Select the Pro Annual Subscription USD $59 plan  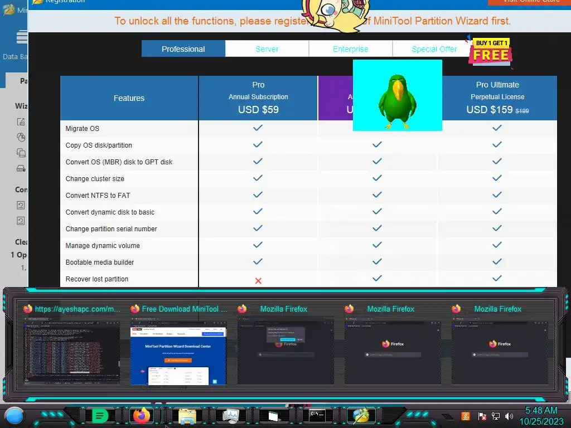258,98
